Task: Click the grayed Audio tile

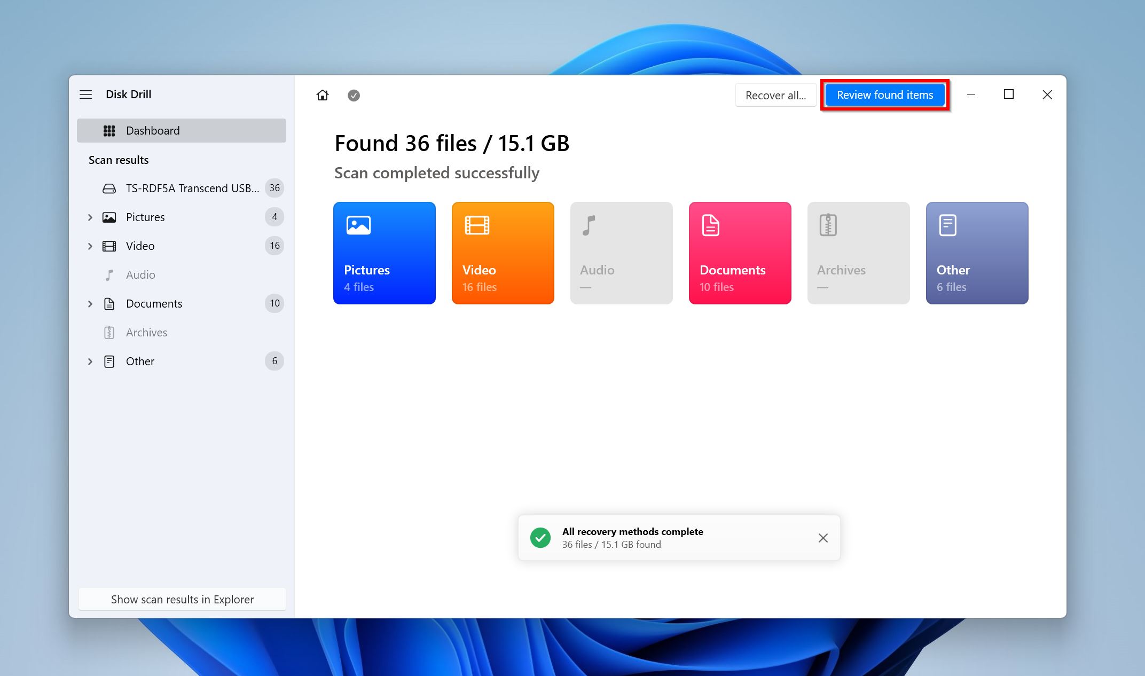Action: click(622, 253)
